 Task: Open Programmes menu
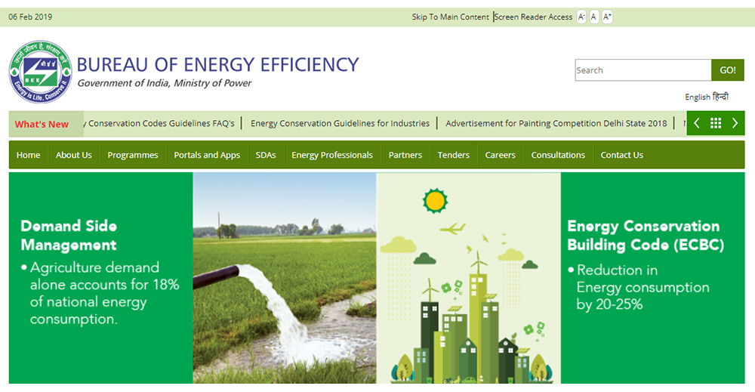coord(133,155)
